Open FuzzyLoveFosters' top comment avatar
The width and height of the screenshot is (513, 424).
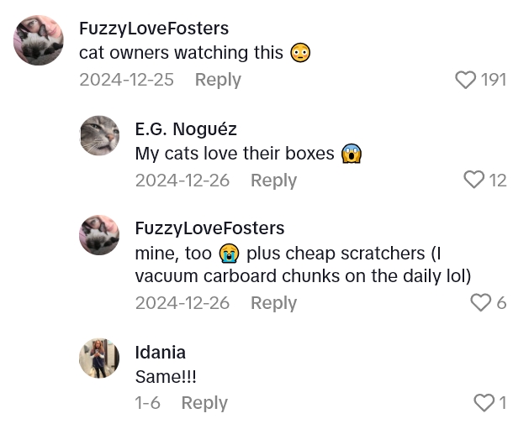coord(39,40)
